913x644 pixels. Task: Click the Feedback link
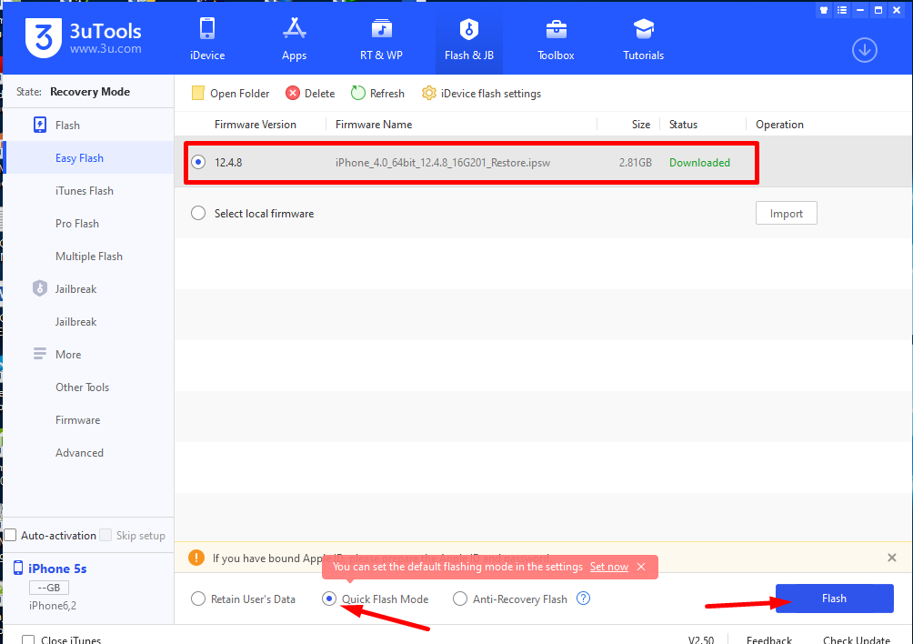coord(769,639)
